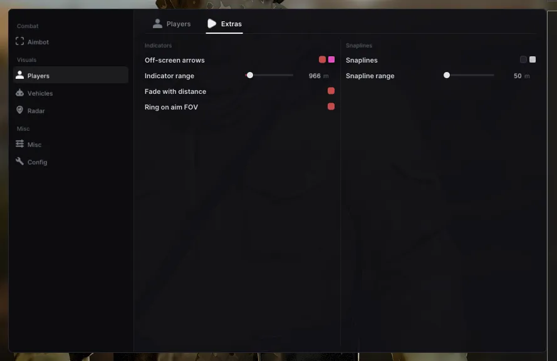
Task: Disable the Off-screen arrows red checkbox
Action: tap(322, 59)
